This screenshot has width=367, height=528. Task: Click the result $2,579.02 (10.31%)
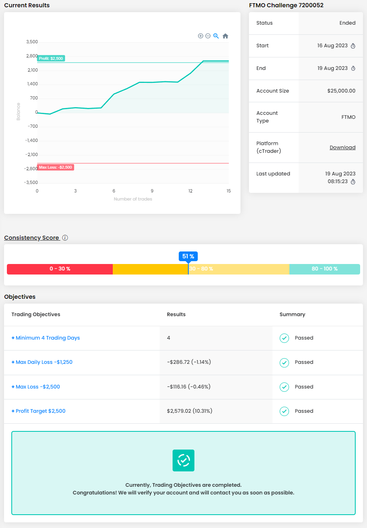click(190, 411)
